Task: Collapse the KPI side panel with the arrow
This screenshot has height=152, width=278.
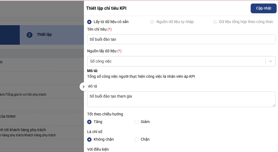Action: click(x=84, y=87)
